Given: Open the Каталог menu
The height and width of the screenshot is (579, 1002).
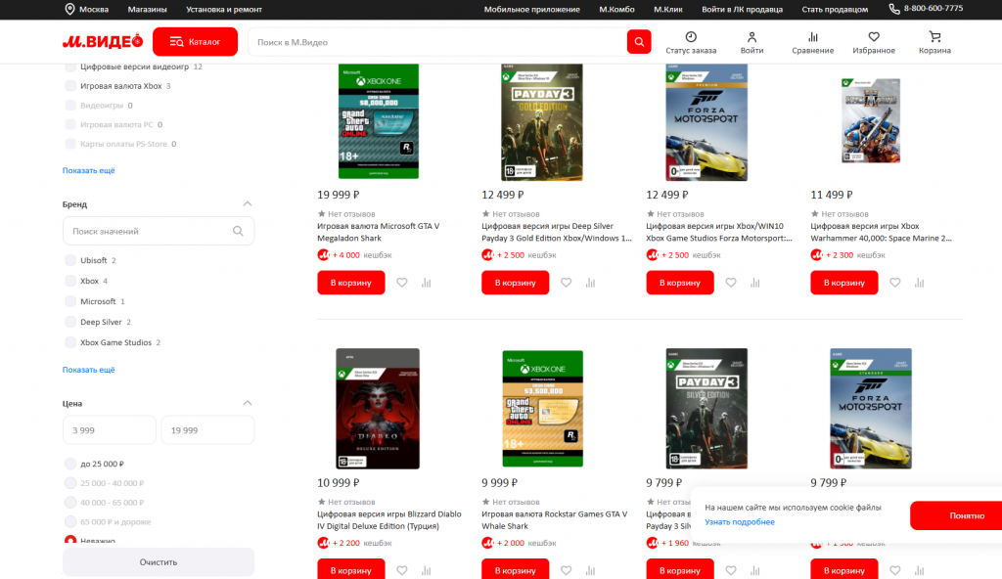Looking at the screenshot, I should (195, 42).
